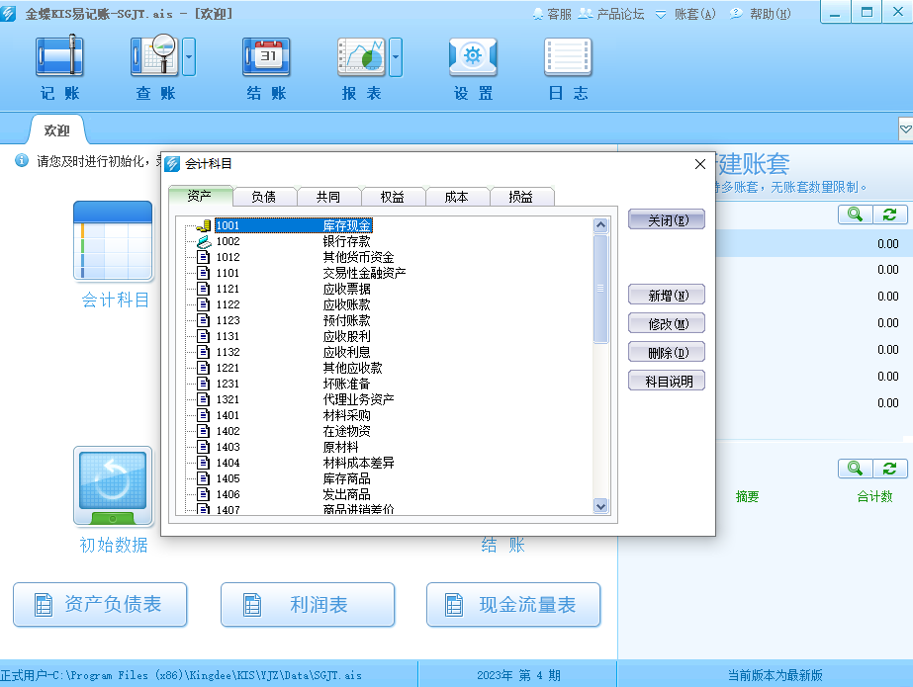Select account 1101 交易性金融资产
Screen dimensions: 913x687
click(x=311, y=273)
